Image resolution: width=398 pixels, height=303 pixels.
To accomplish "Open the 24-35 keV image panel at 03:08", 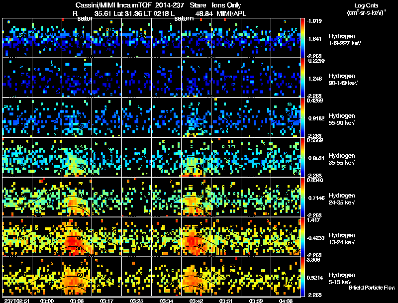I will pyautogui.click(x=77, y=197).
